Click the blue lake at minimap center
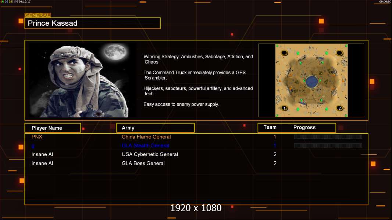392x220 pixels. pyautogui.click(x=311, y=81)
